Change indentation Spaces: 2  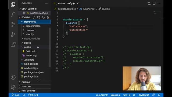point(115,95)
